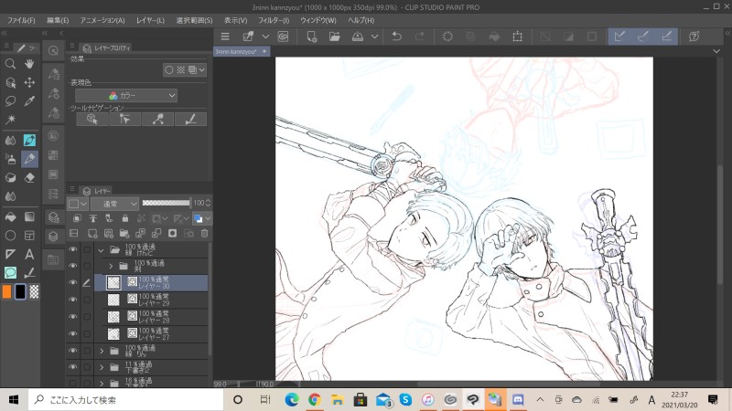732x411 pixels.
Task: Click the layer opacity slider
Action: tap(167, 203)
